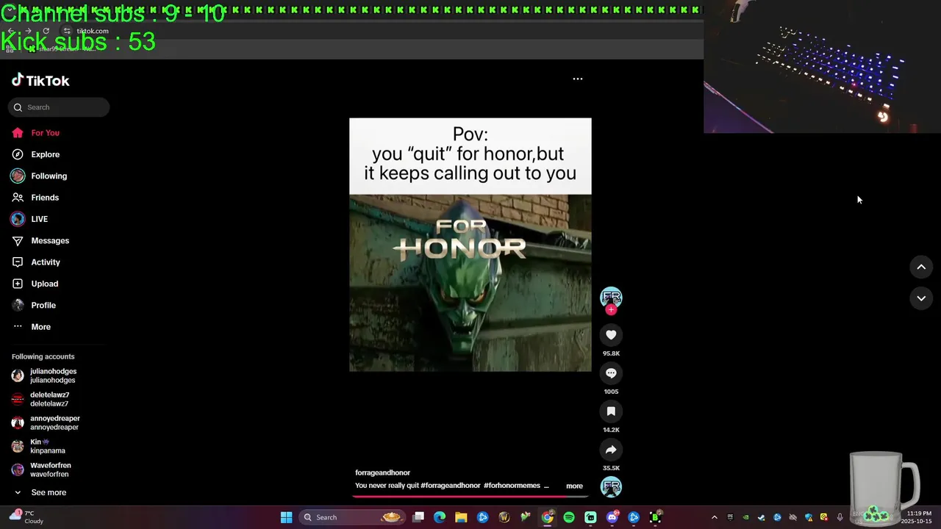This screenshot has height=529, width=941.
Task: Click the video progress bar
Action: pos(470,496)
